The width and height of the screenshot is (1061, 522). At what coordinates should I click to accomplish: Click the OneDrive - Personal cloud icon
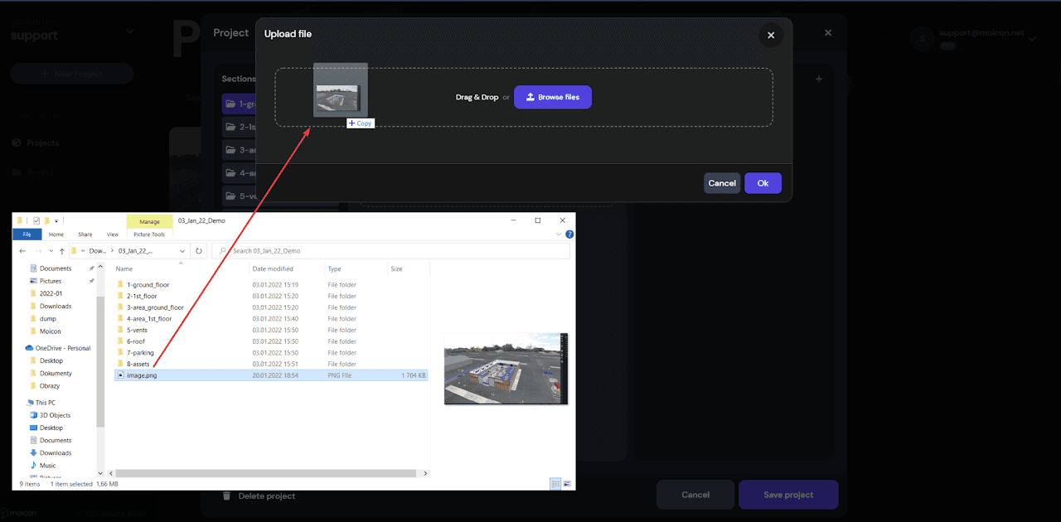[29, 348]
